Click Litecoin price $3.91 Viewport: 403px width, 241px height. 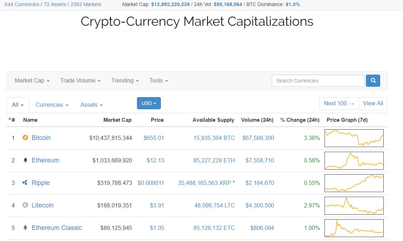[x=157, y=206]
